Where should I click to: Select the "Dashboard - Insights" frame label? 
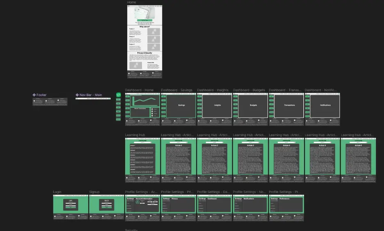(213, 90)
